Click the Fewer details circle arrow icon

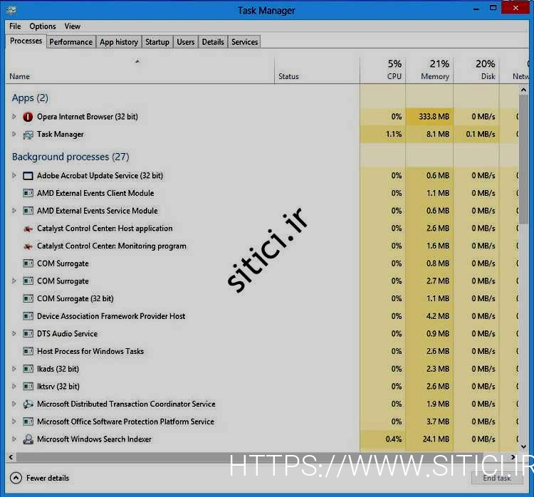tap(16, 478)
